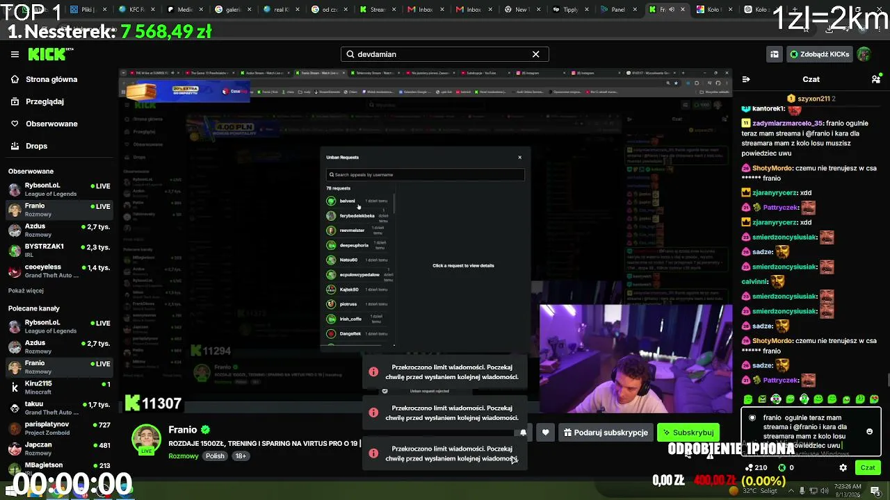Switch to the KFC browser tab
The image size is (890, 500).
click(137, 10)
